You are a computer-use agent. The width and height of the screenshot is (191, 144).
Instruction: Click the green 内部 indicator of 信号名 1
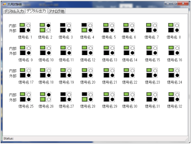point(23,25)
